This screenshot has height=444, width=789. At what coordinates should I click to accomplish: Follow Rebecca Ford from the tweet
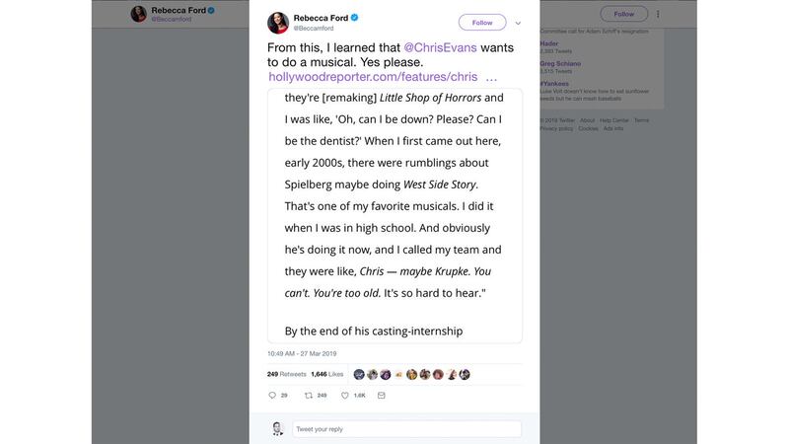tap(482, 23)
